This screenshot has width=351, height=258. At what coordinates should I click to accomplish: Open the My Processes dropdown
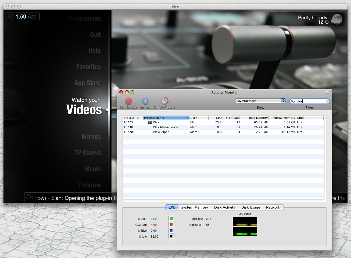pyautogui.click(x=260, y=101)
